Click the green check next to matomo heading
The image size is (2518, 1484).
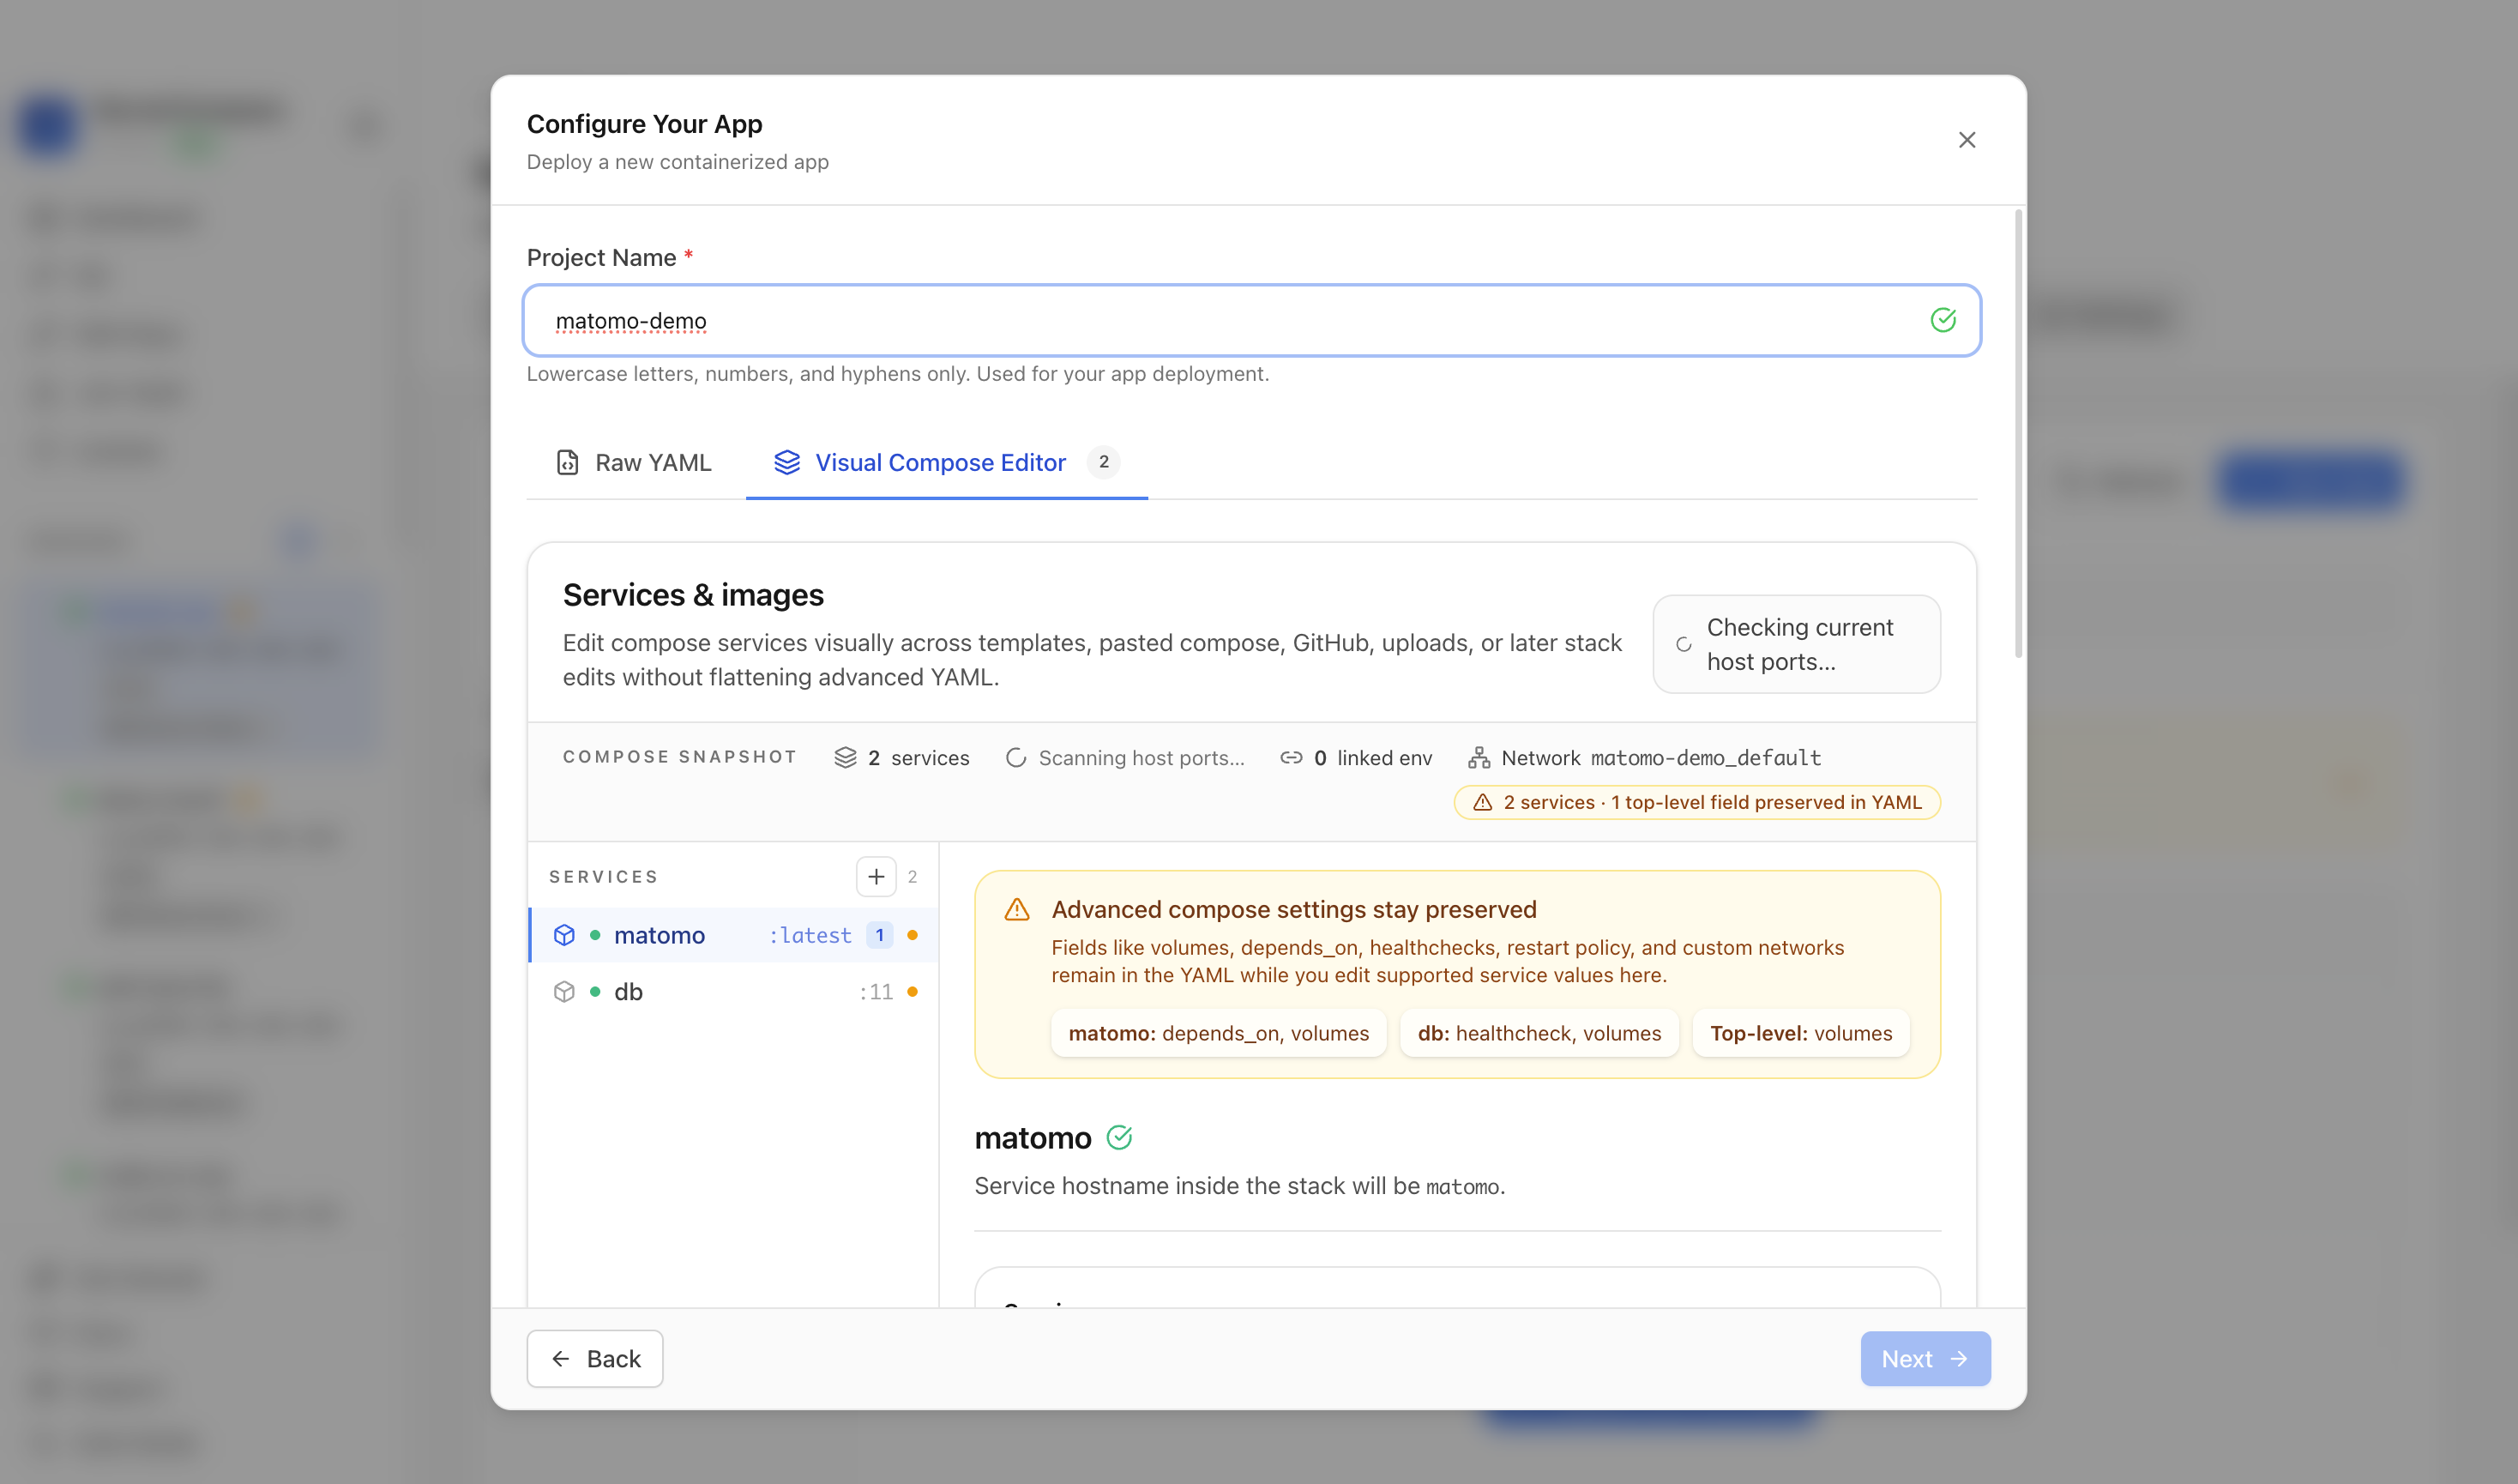(x=1118, y=1137)
